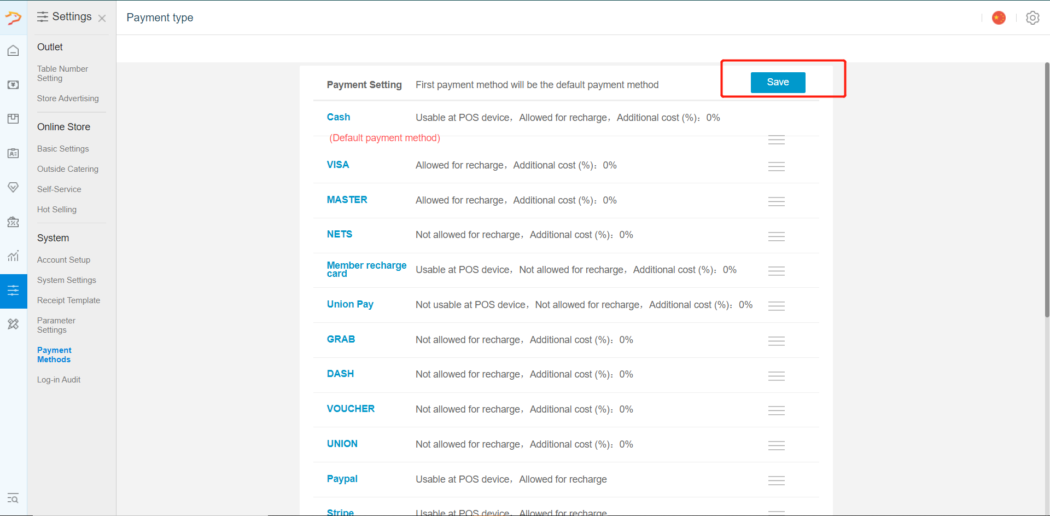Open the UNION payment method
Image resolution: width=1050 pixels, height=516 pixels.
click(342, 444)
